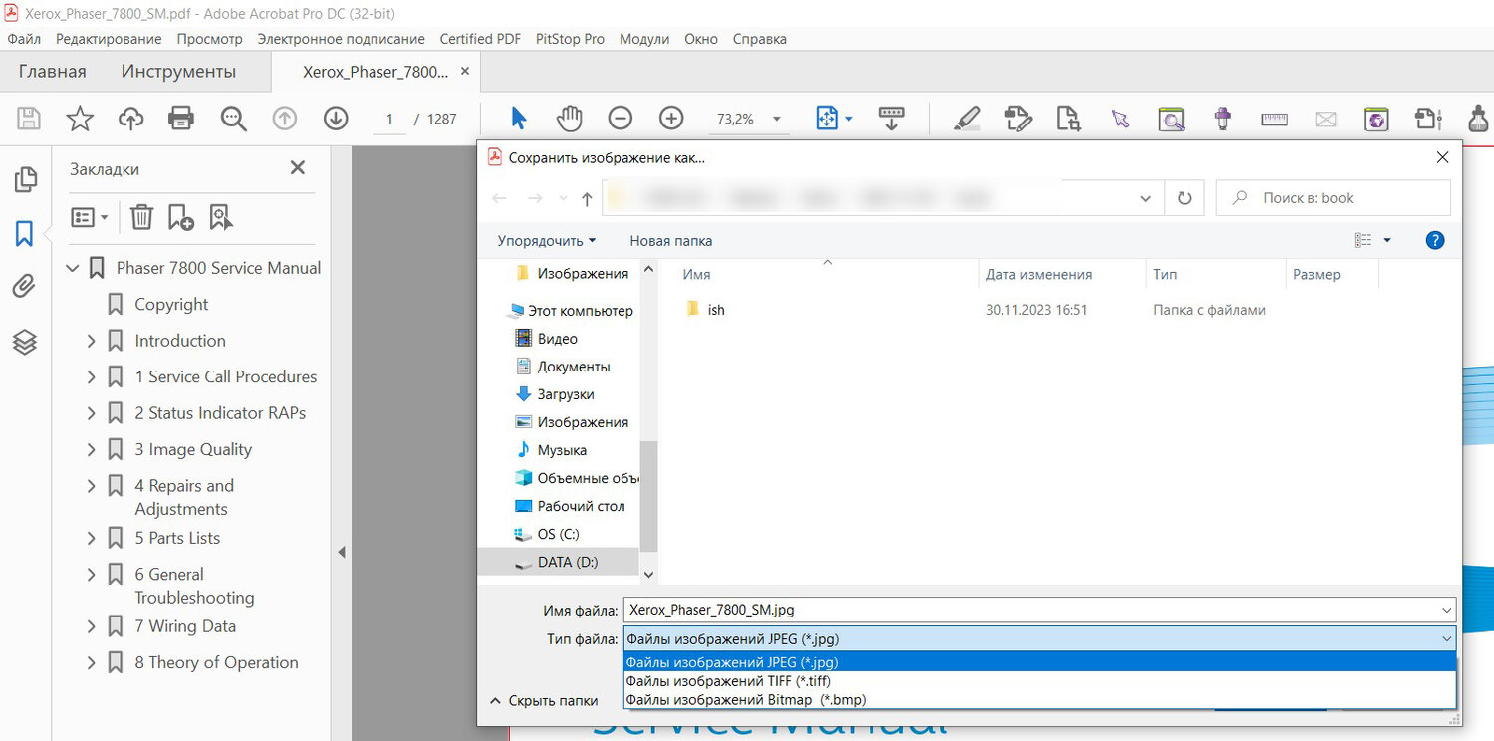Expand the 3 Image Quality bookmark arrow

(x=91, y=450)
